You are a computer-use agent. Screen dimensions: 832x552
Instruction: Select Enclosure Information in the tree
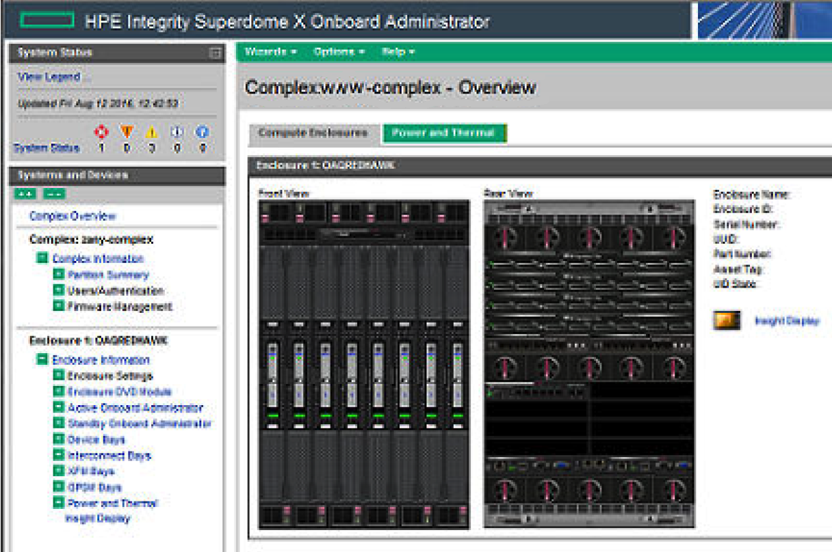click(x=101, y=360)
